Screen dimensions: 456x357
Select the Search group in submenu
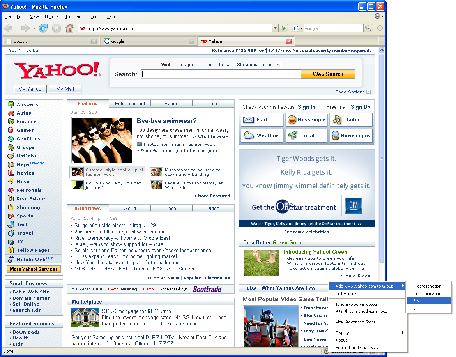[x=428, y=301]
